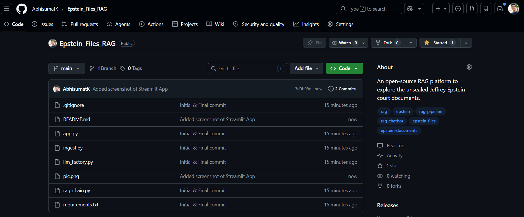Screen dimensions: 524x217
Task: Open Copilot chat icon in header
Action: pos(410,9)
